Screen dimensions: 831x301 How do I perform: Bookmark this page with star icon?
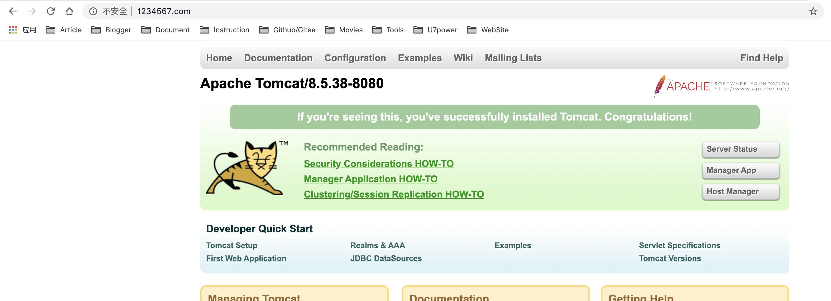[x=813, y=11]
